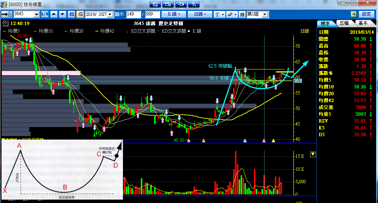Open the K線 chart type dropdown
378x203 pixels.
[174, 14]
